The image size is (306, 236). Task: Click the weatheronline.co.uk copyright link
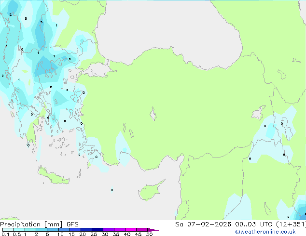(x=265, y=232)
